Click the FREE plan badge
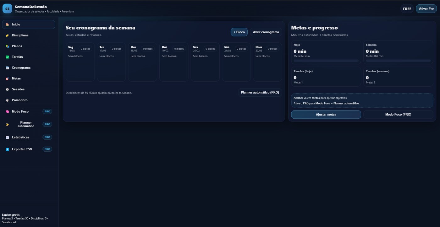The image size is (440, 227). [x=407, y=9]
